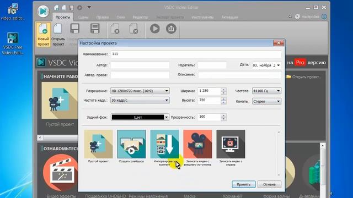Click the main window vertical scrollbar up arrow
Viewport: 353px width, 198px height.
pyautogui.click(x=323, y=146)
